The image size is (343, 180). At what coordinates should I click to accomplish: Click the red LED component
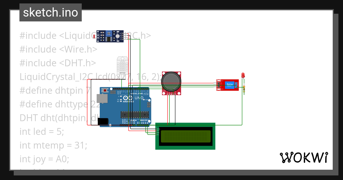[x=243, y=75]
